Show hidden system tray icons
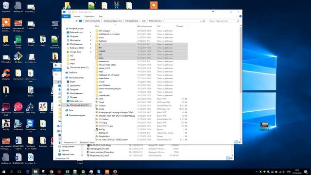Image resolution: width=311 pixels, height=175 pixels. [x=257, y=172]
